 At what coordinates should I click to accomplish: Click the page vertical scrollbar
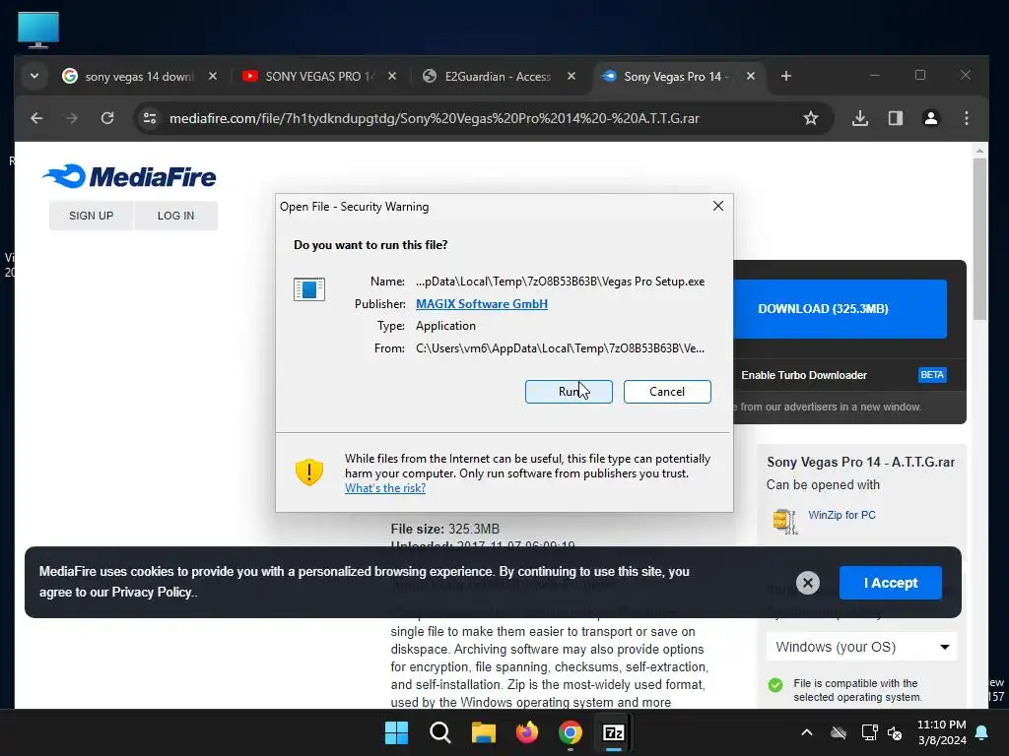pos(979,239)
